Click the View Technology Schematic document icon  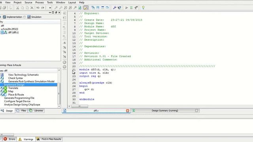pyautogui.click(x=2, y=75)
